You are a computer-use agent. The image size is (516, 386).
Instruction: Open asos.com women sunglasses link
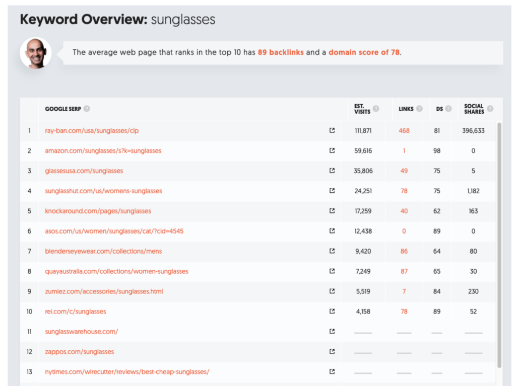point(114,231)
